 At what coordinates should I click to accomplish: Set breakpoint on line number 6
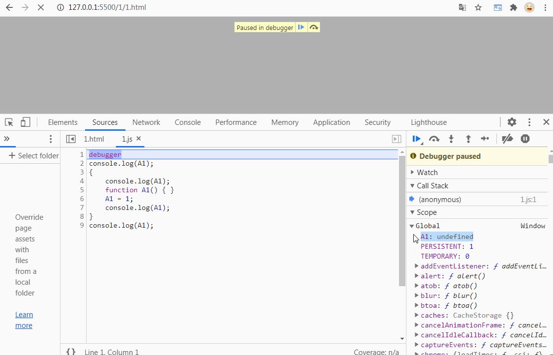[x=82, y=199]
